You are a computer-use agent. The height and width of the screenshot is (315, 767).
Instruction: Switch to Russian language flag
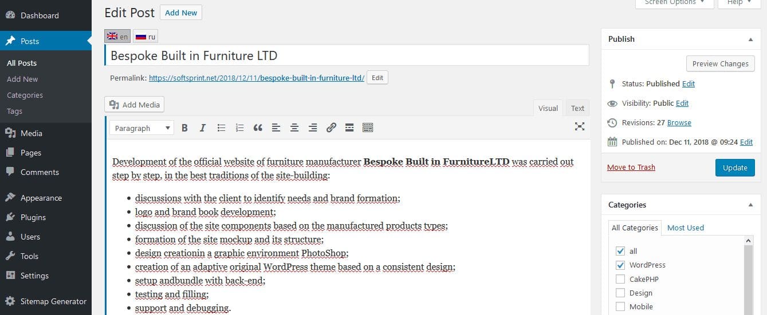pos(145,37)
